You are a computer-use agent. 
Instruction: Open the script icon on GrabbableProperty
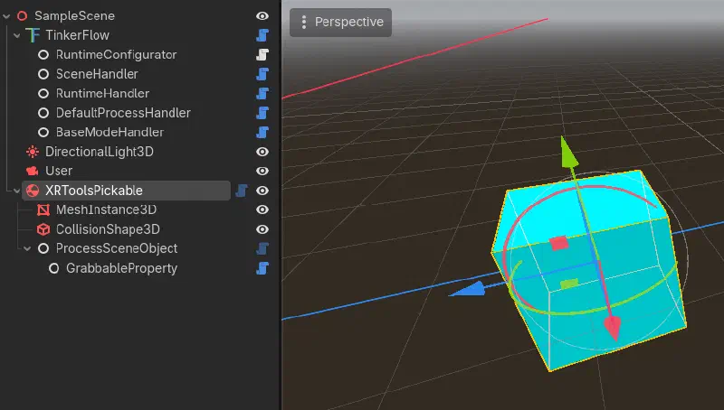coord(262,268)
